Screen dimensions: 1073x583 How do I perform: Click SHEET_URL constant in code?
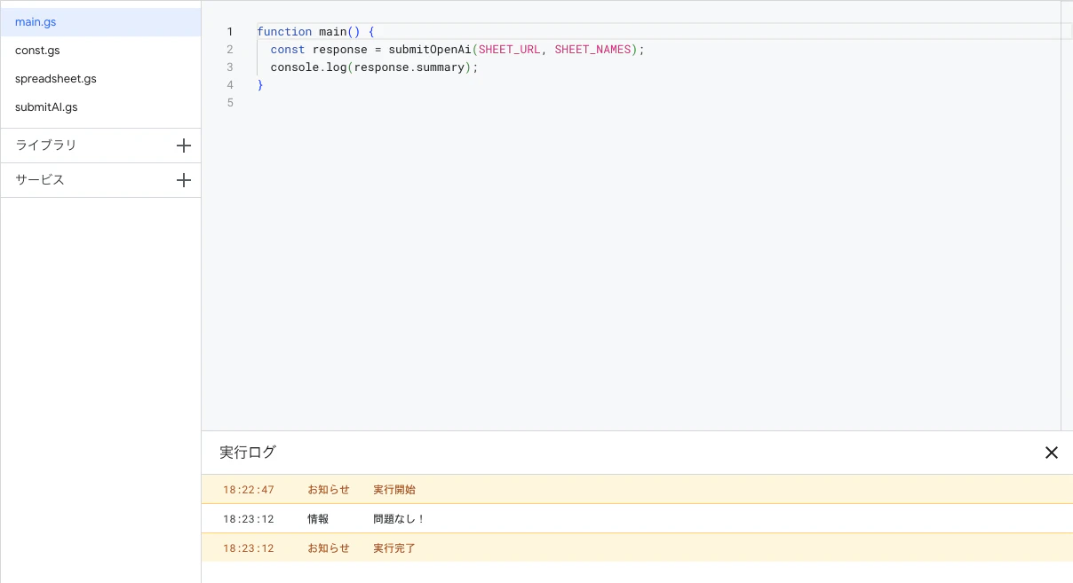509,50
